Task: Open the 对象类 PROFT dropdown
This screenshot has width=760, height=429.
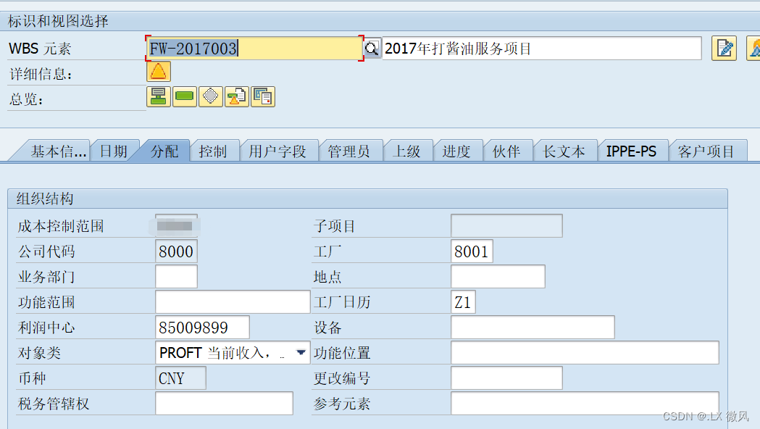Action: point(301,352)
